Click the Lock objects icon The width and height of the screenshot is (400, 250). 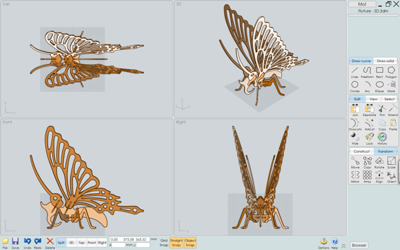(x=369, y=139)
